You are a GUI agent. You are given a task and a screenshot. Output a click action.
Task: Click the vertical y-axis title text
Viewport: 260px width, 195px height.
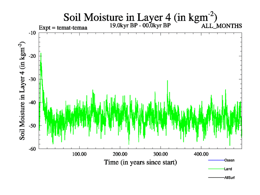[x=23, y=91]
